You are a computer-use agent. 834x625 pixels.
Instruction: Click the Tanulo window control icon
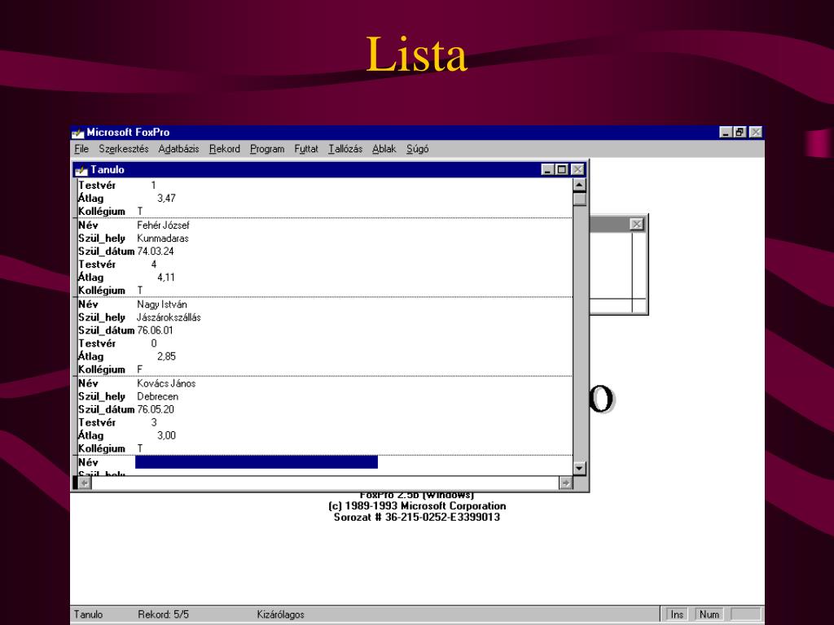pos(81,170)
